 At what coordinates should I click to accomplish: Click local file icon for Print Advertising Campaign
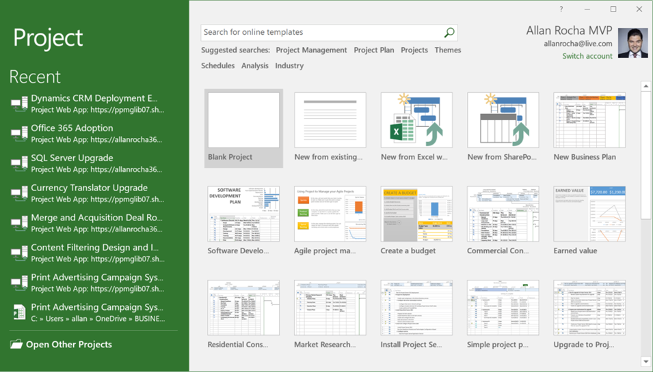click(18, 313)
